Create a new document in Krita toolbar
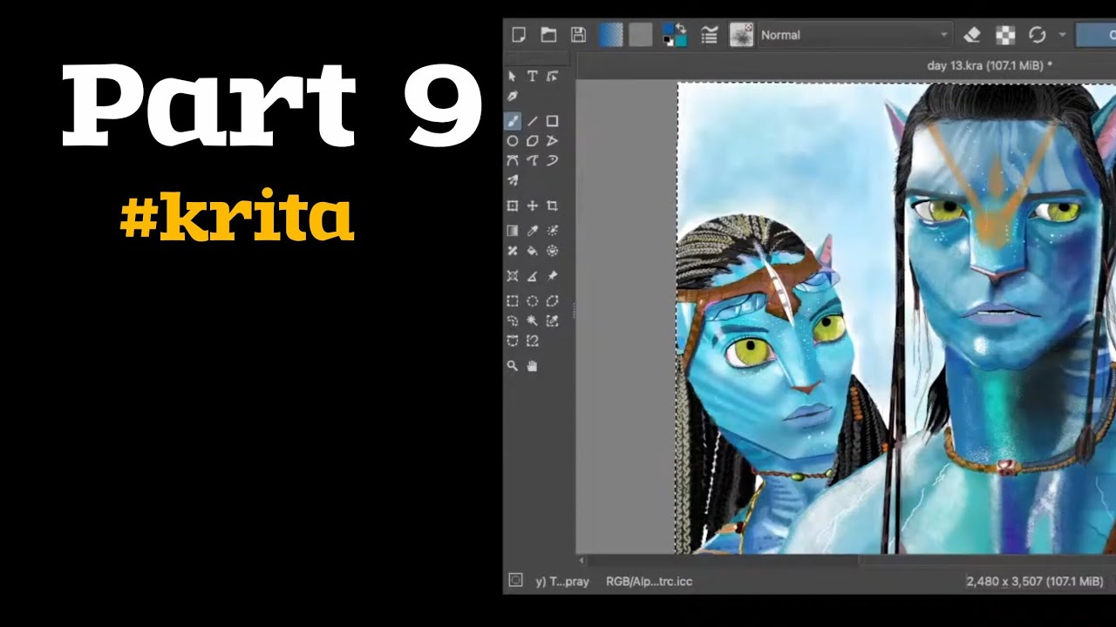This screenshot has height=627, width=1116. tap(519, 35)
